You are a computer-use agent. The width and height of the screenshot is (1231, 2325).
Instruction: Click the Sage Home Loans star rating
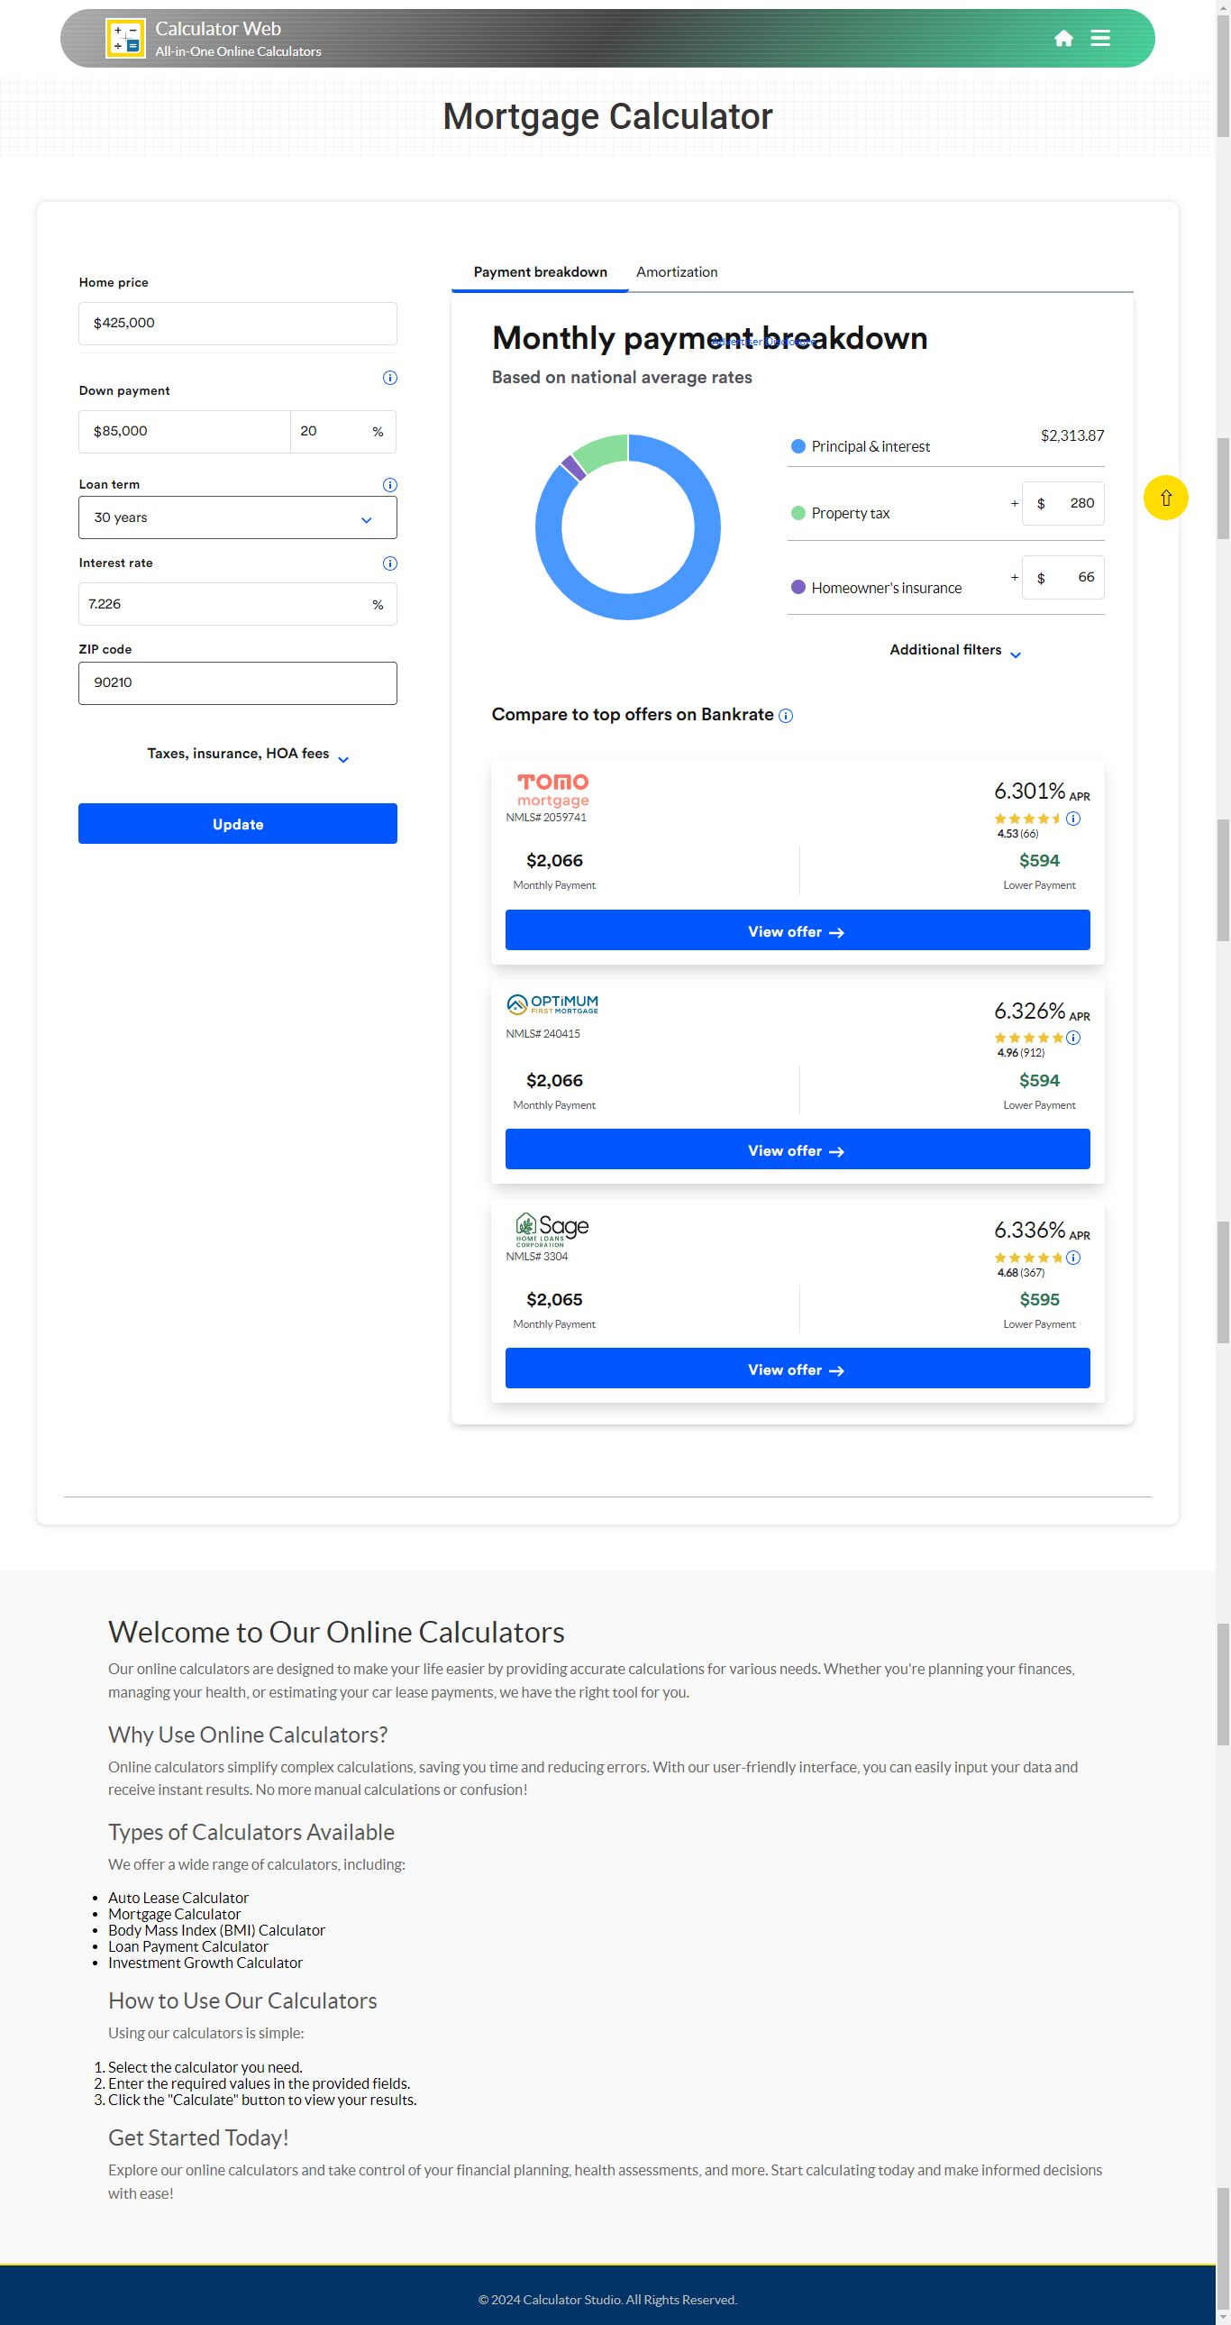[1029, 1258]
